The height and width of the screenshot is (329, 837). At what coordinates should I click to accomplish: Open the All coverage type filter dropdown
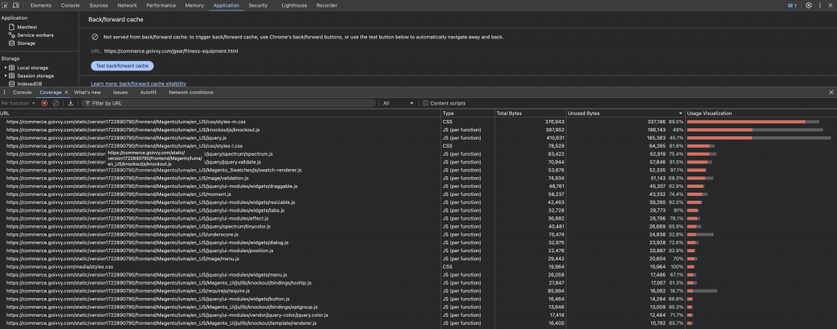[x=399, y=103]
